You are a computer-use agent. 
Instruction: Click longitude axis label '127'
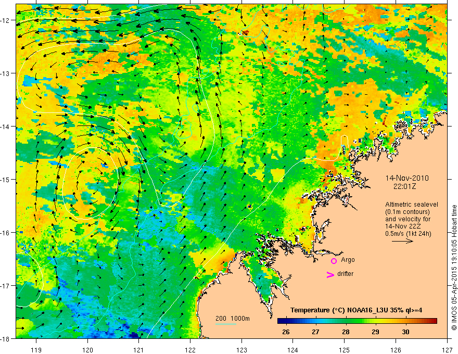(x=447, y=350)
